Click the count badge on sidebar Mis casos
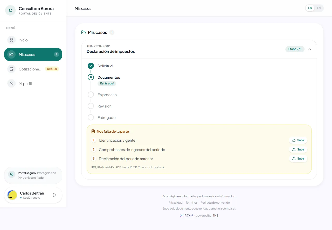The image size is (332, 230). pyautogui.click(x=57, y=54)
